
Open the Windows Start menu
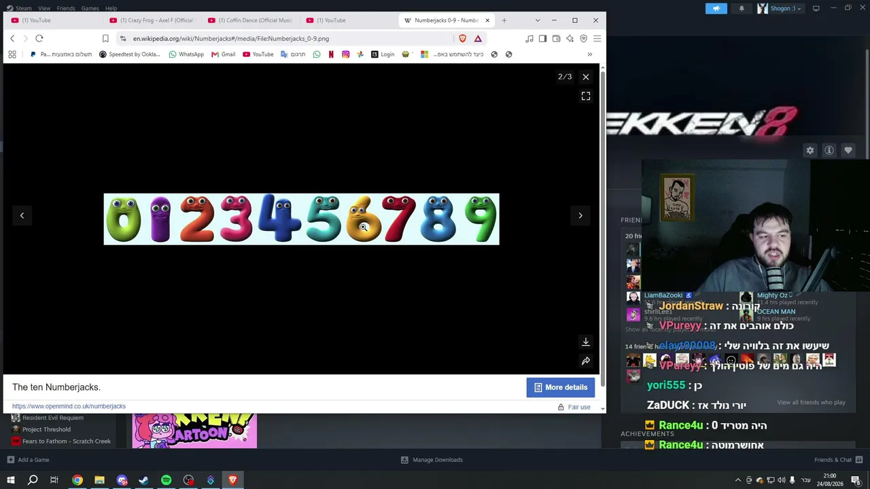click(x=11, y=480)
